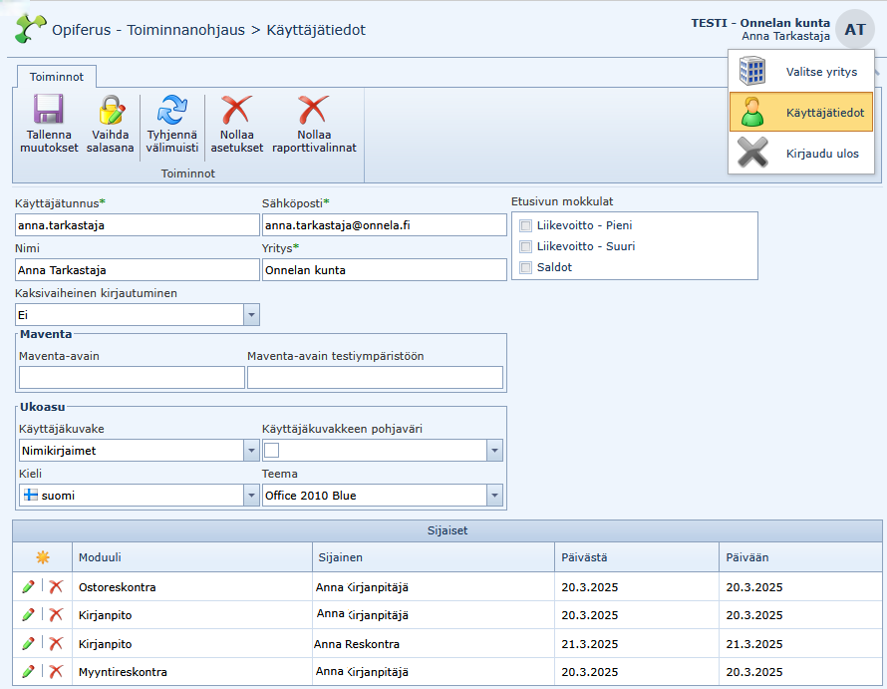Open Käyttäjäkuvakkeen pohjaväri dropdown arrow

tap(494, 451)
